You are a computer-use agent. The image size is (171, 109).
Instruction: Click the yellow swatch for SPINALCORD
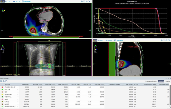click(x=2, y=95)
